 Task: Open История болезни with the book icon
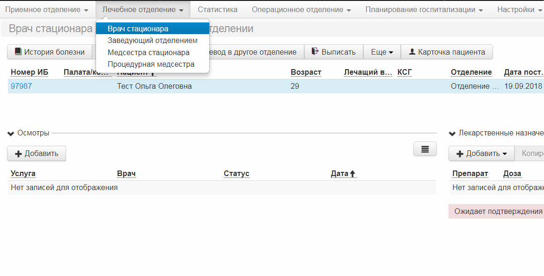point(50,52)
